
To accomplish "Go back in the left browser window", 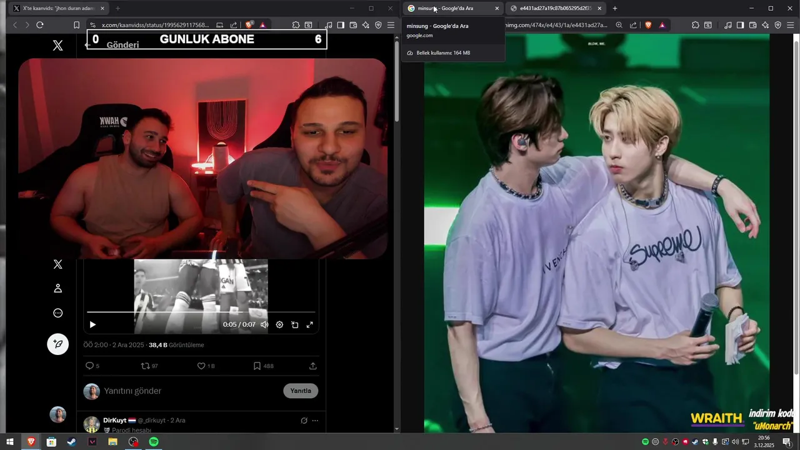I will 15,25.
